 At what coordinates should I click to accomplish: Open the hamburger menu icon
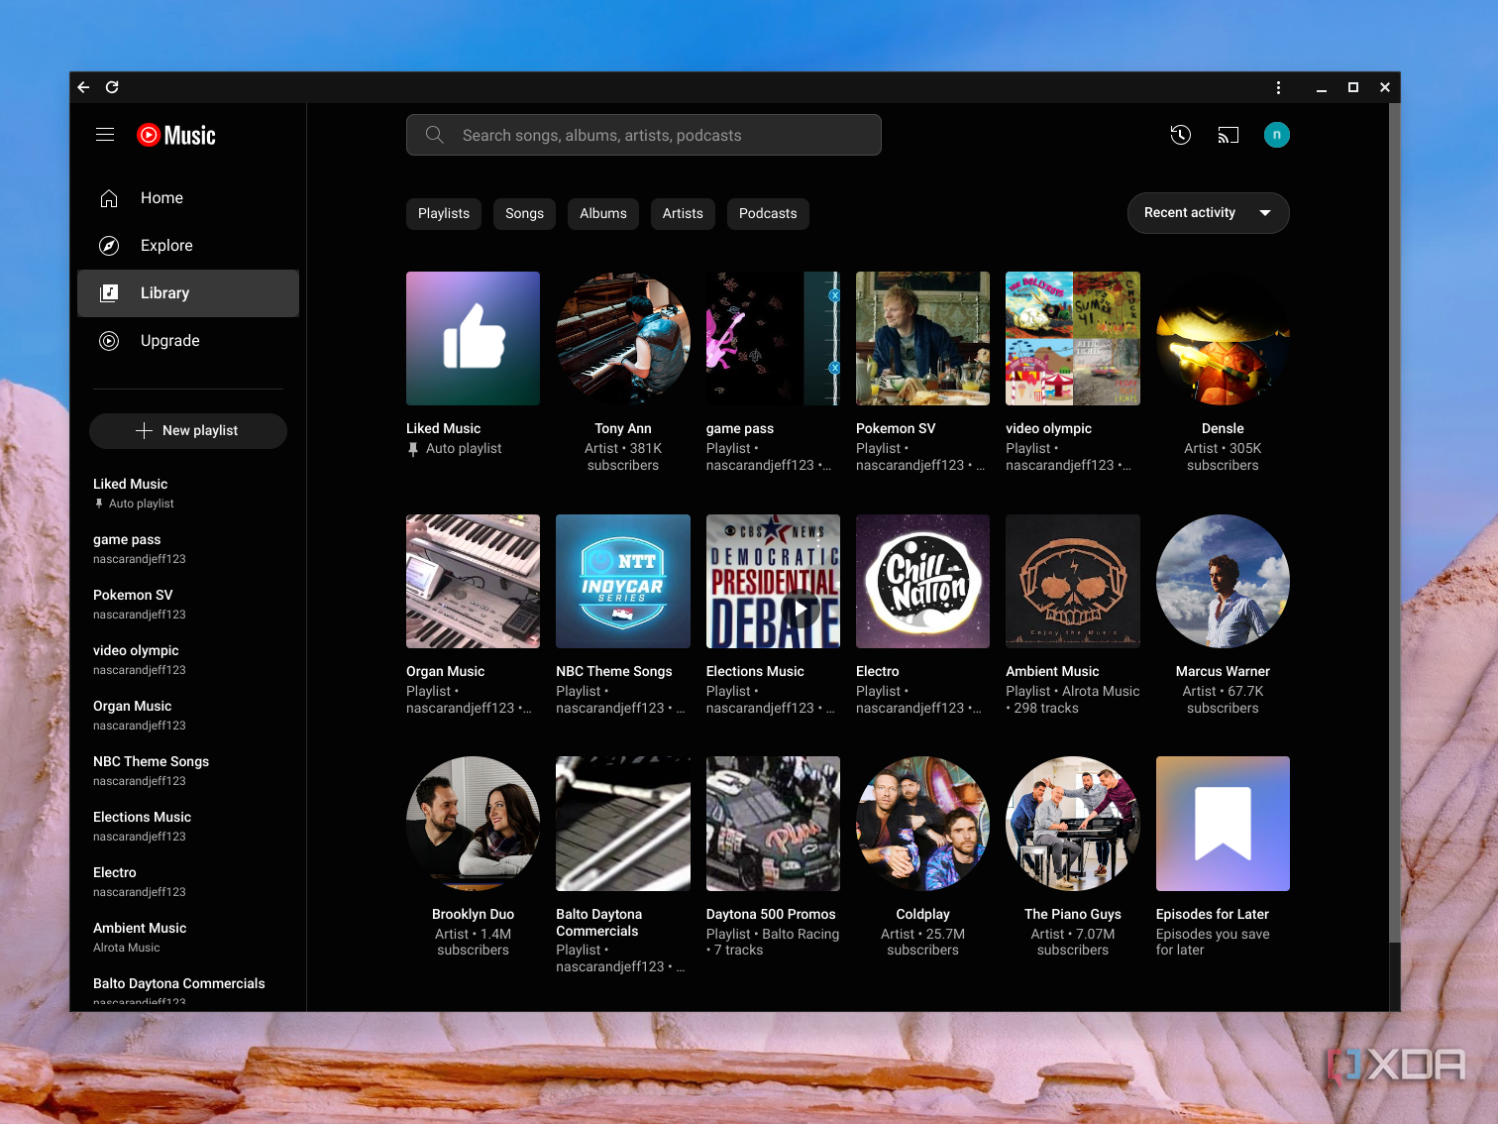(105, 135)
